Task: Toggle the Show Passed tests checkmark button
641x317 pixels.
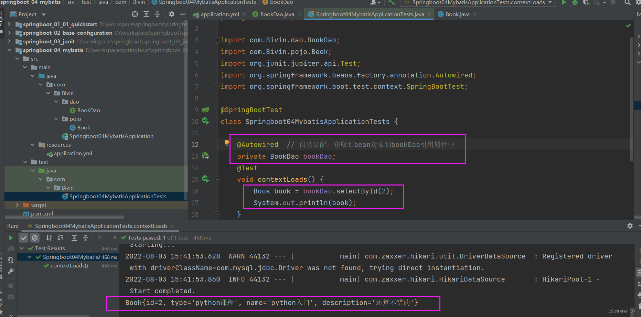Action: pyautogui.click(x=23, y=238)
